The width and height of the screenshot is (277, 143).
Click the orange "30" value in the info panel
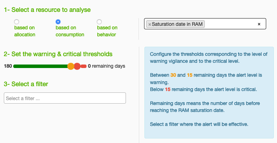(173, 75)
